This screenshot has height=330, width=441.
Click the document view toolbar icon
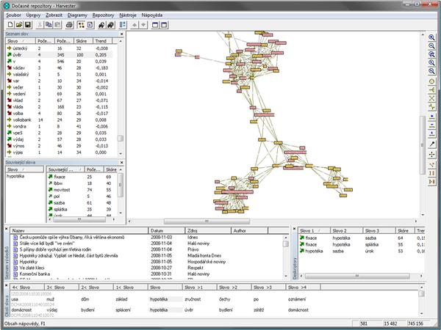coord(90,25)
